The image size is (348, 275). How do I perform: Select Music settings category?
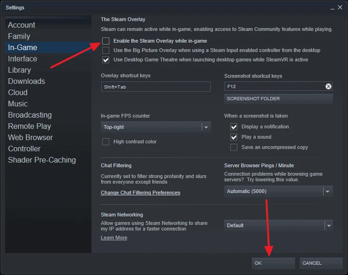[48, 104]
